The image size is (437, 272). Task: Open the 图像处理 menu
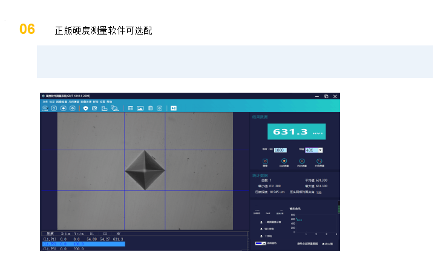[86, 102]
